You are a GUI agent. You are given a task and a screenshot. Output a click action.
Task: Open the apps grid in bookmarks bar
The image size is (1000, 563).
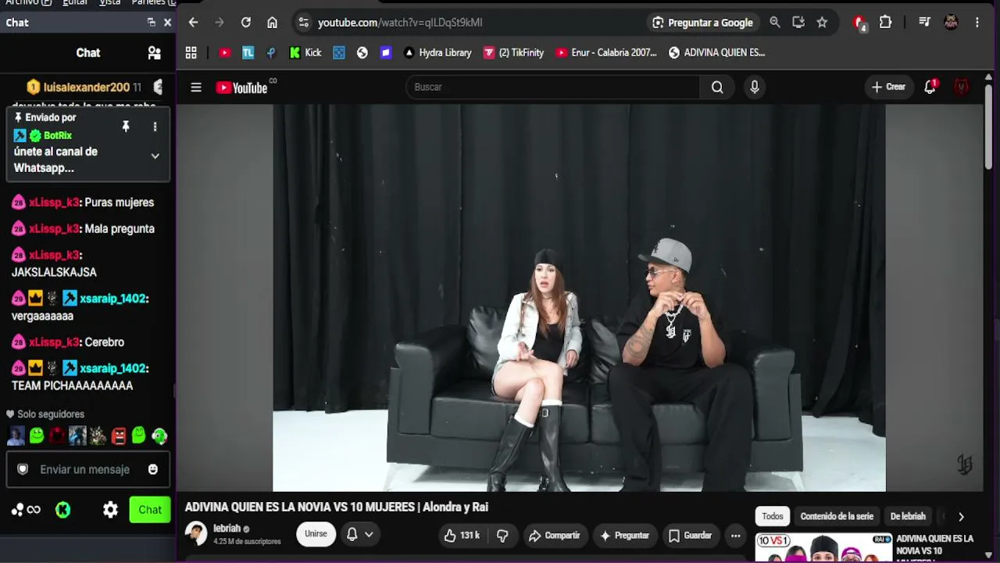pos(191,52)
